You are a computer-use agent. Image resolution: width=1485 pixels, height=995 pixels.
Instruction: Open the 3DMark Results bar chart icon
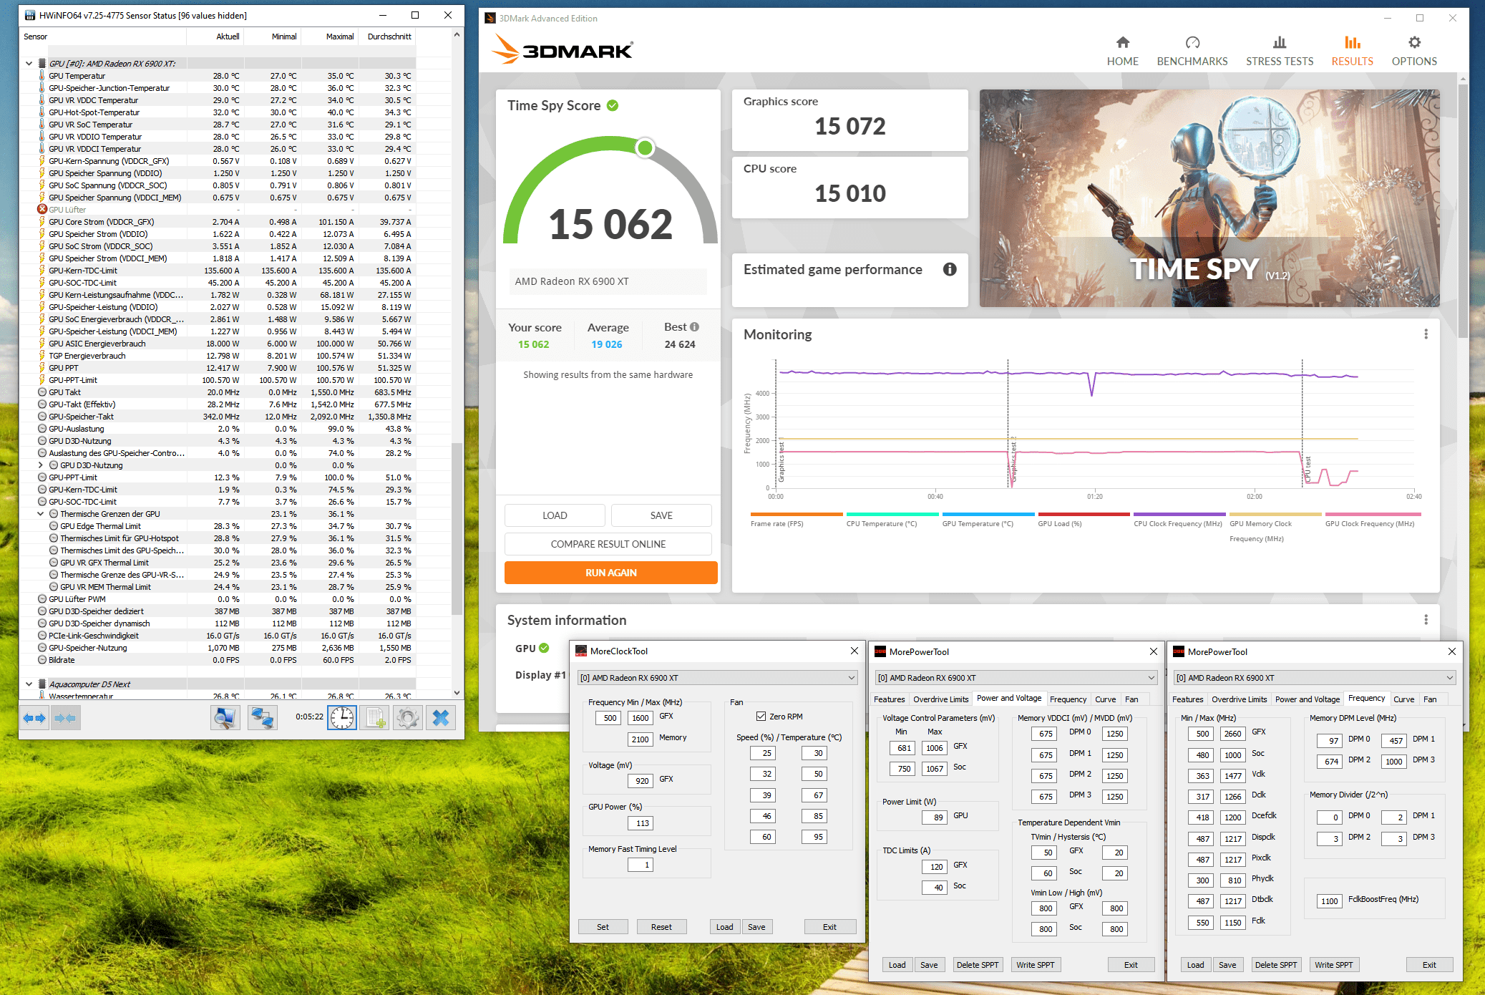[x=1352, y=42]
